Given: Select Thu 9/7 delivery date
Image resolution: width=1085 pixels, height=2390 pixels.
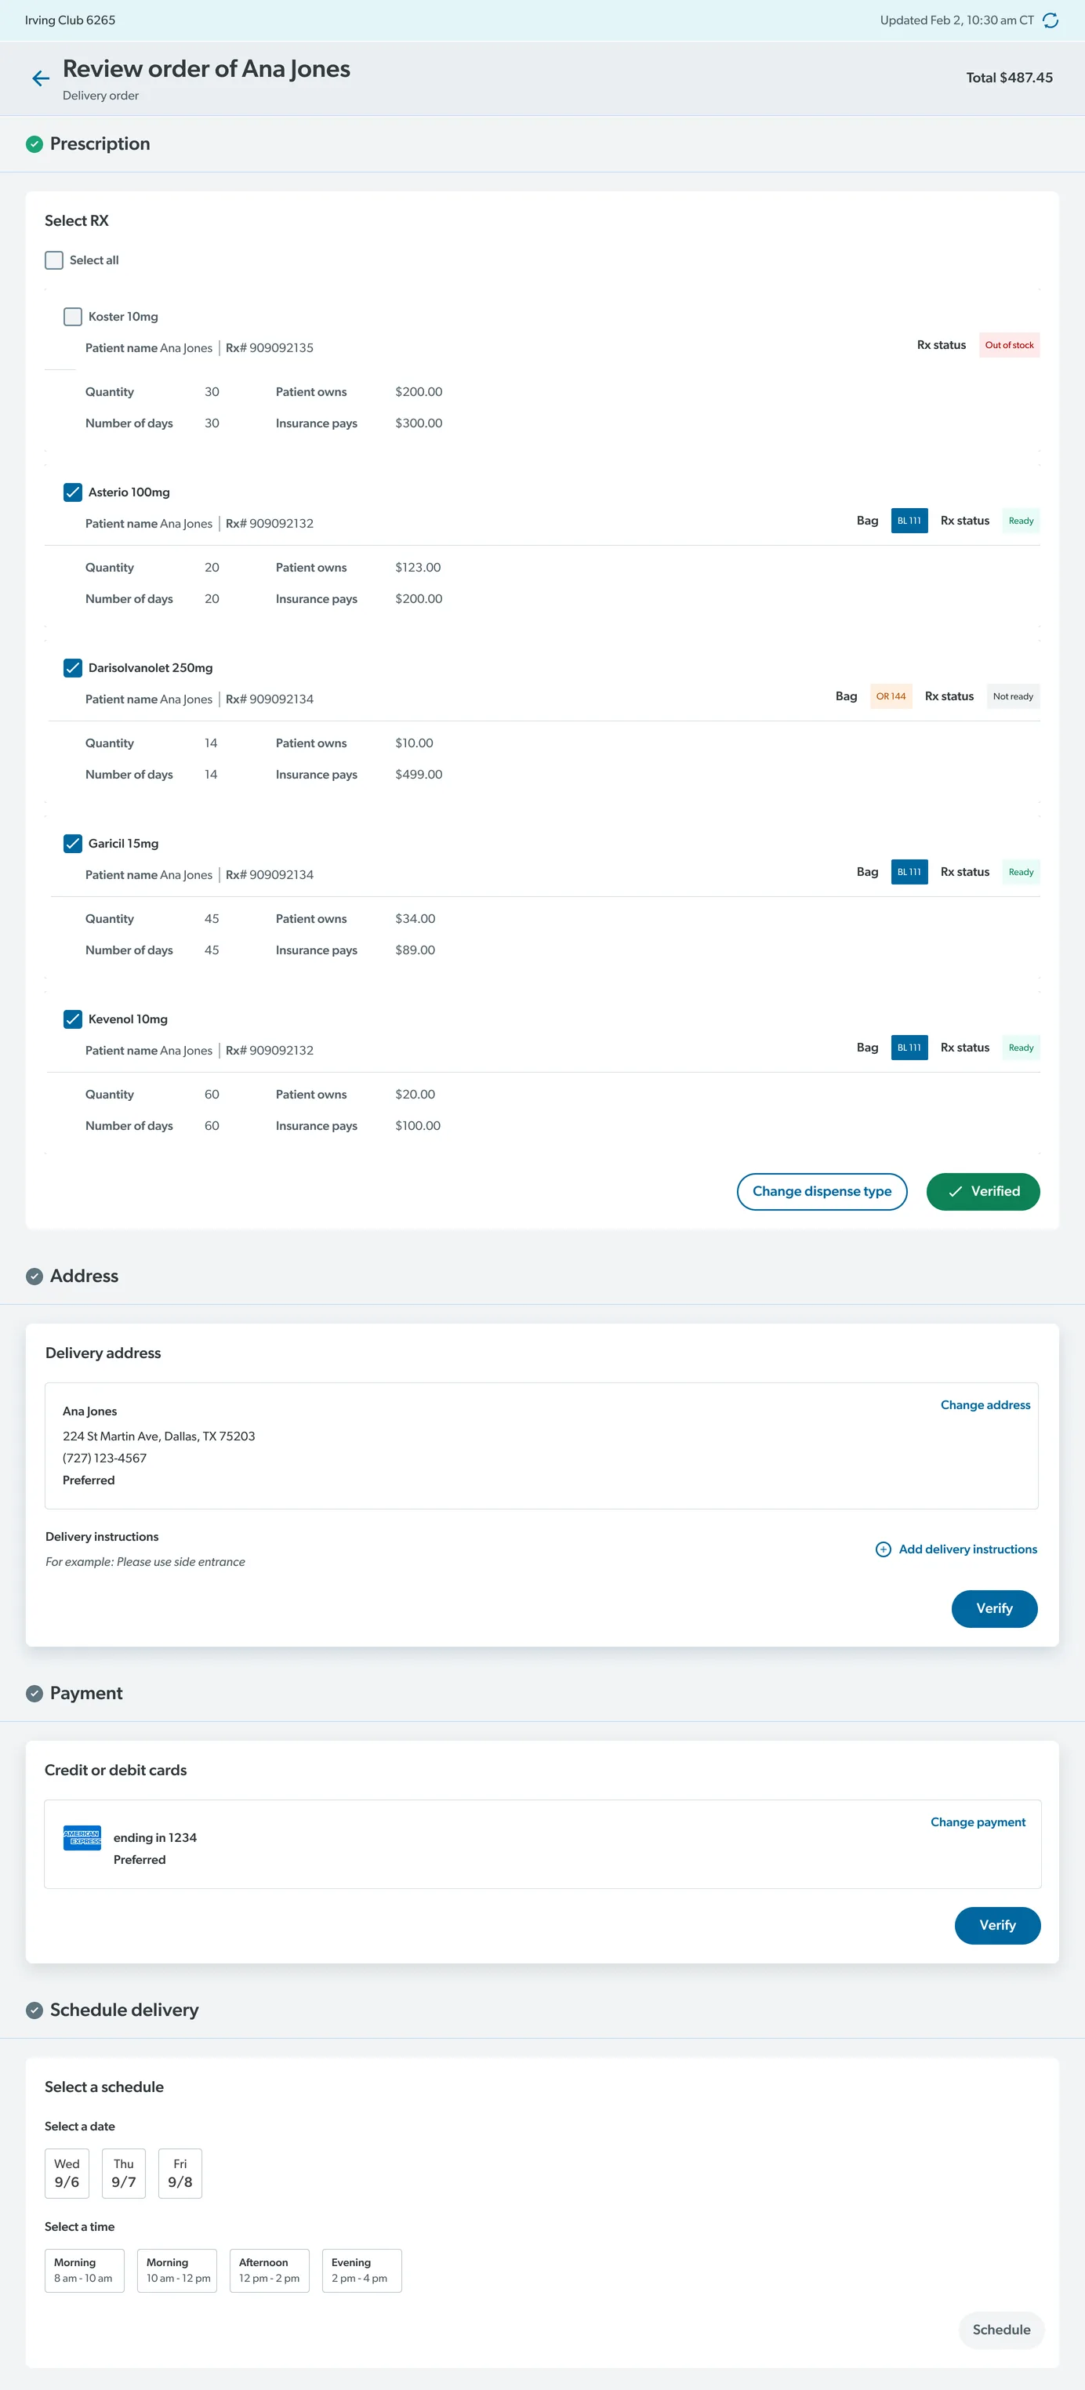Looking at the screenshot, I should pos(123,2173).
